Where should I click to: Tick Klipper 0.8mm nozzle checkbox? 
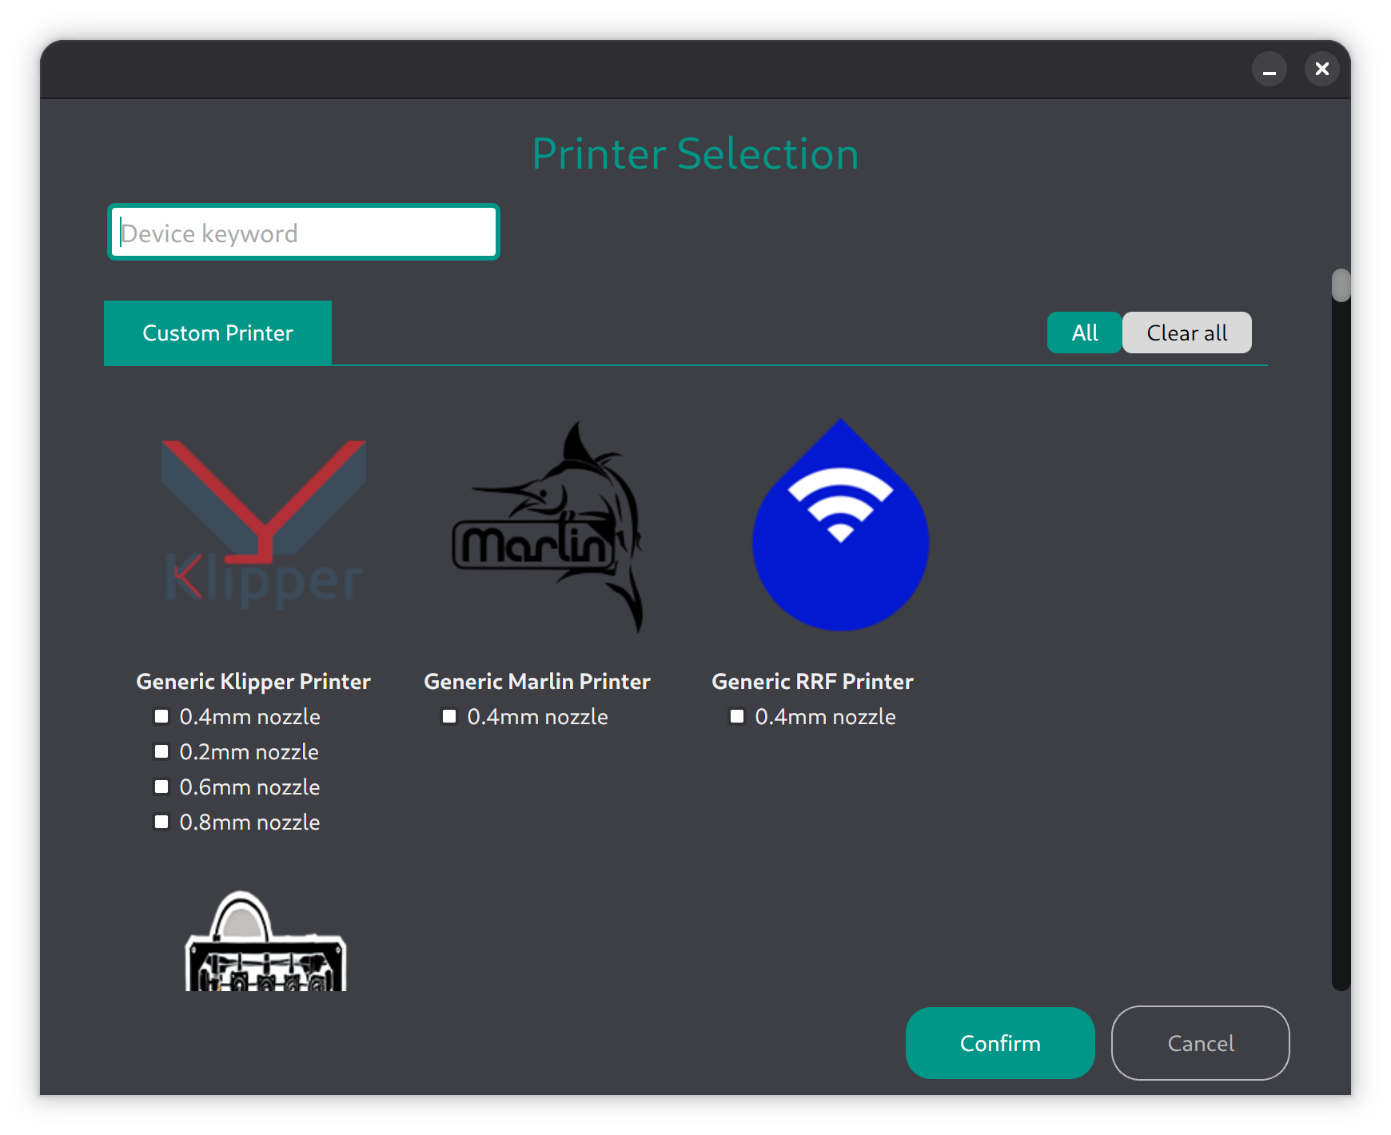(162, 822)
